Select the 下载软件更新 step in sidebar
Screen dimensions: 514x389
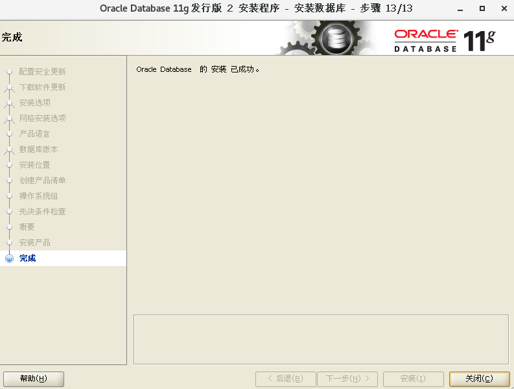coord(42,87)
